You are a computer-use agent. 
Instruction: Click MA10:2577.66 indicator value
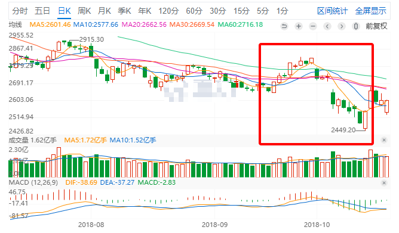96,24
